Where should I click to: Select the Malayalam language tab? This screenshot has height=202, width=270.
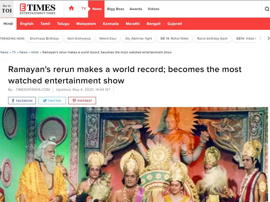(86, 24)
